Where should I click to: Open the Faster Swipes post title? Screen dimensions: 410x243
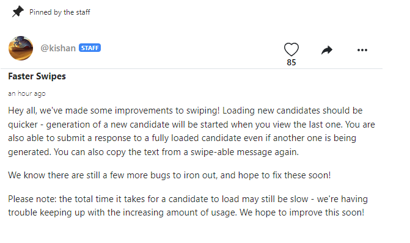(x=37, y=76)
